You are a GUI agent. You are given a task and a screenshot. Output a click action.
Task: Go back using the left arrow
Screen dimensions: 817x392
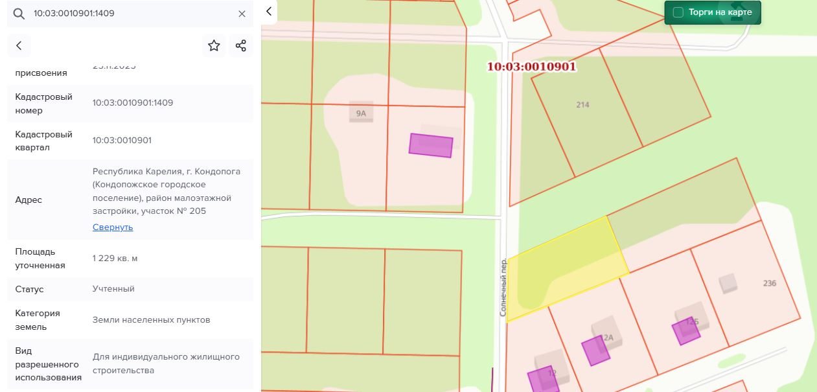pyautogui.click(x=19, y=45)
